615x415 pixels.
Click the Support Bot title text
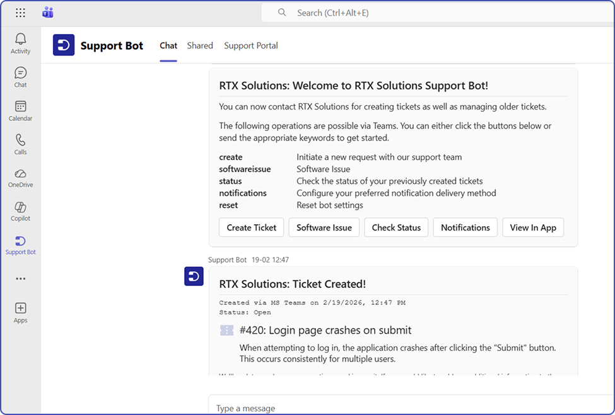pyautogui.click(x=112, y=46)
